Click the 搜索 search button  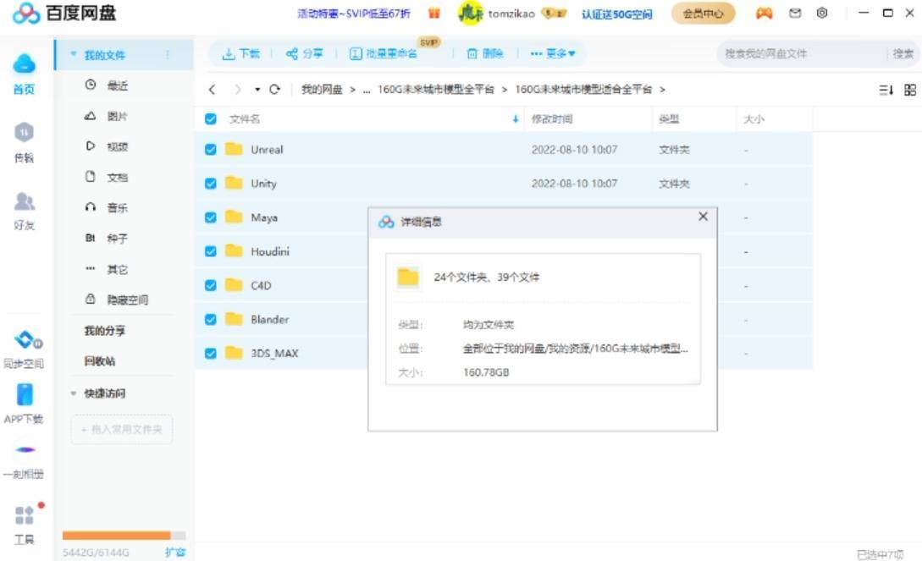(903, 54)
